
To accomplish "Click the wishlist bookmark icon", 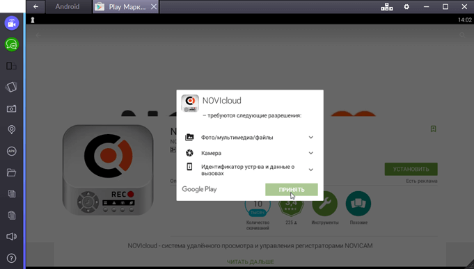I will click(433, 129).
